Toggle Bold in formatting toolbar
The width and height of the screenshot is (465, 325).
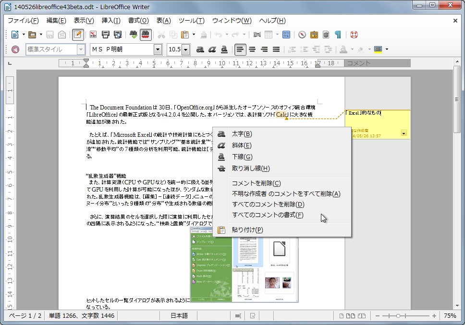[200, 49]
